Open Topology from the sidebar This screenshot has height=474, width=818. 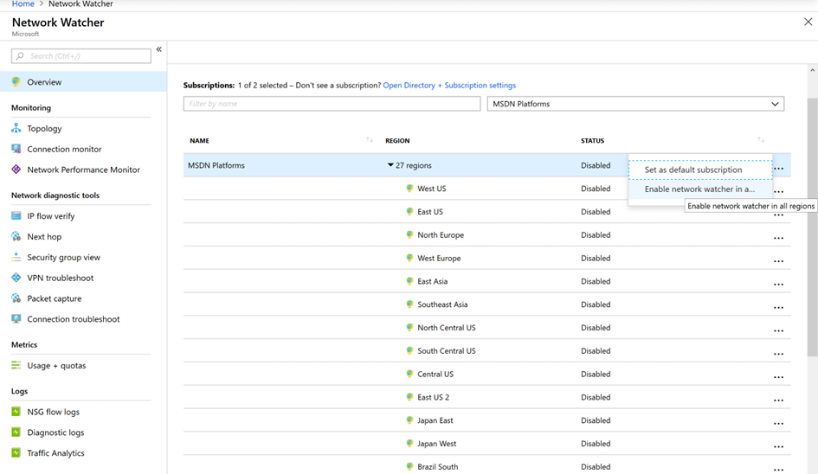point(44,128)
